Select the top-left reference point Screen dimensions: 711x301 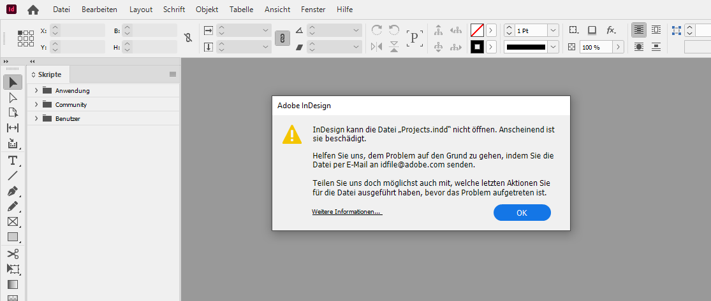(x=20, y=32)
